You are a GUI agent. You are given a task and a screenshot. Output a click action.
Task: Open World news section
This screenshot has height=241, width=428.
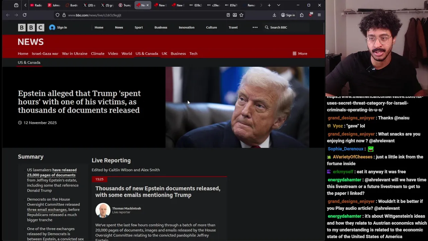(x=127, y=54)
